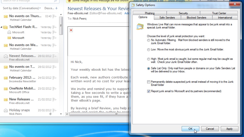Screen dimensions: 244x137
Task: Click the junk mail folder icon in Safety Options
Action: coord(140,27)
